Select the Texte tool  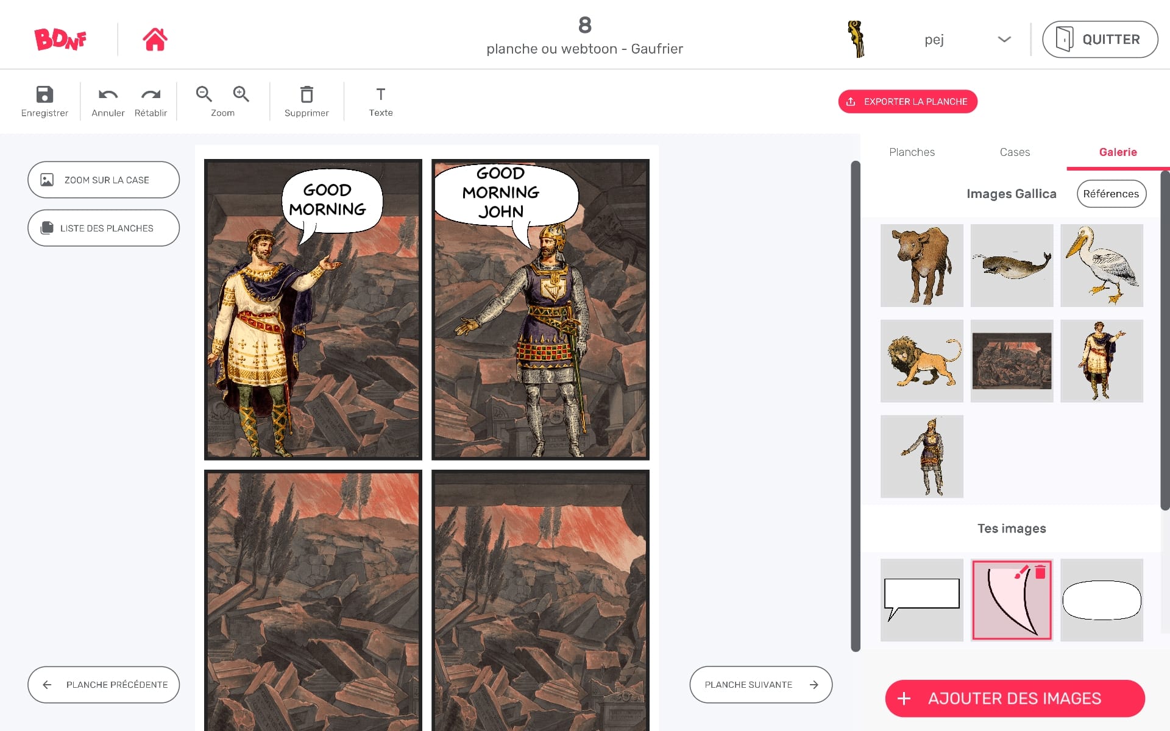[380, 95]
